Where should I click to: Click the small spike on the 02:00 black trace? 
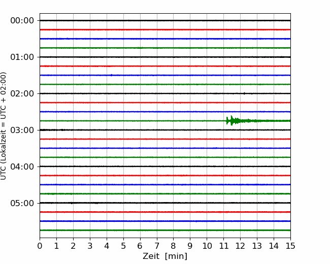244,93
